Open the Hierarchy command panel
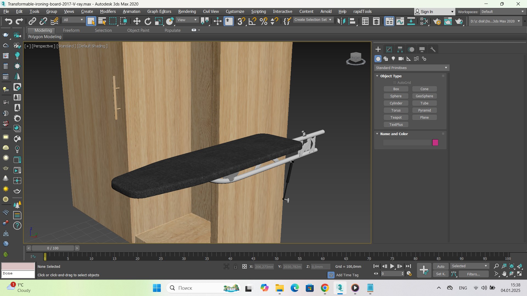The width and height of the screenshot is (527, 296). [x=400, y=49]
